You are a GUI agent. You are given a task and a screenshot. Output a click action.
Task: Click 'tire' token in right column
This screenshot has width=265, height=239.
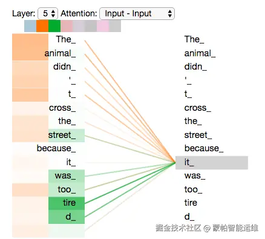pos(191,203)
